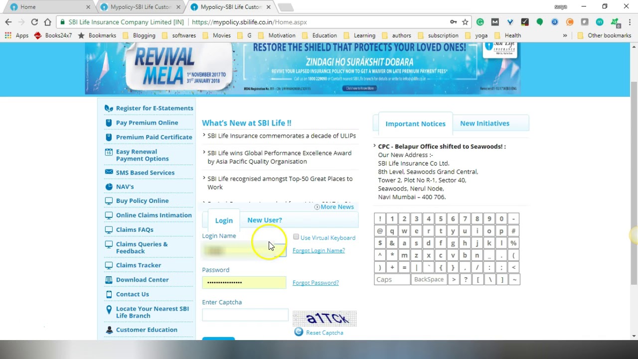The image size is (638, 359).
Task: Click the Forgot Password? link
Action: click(316, 283)
